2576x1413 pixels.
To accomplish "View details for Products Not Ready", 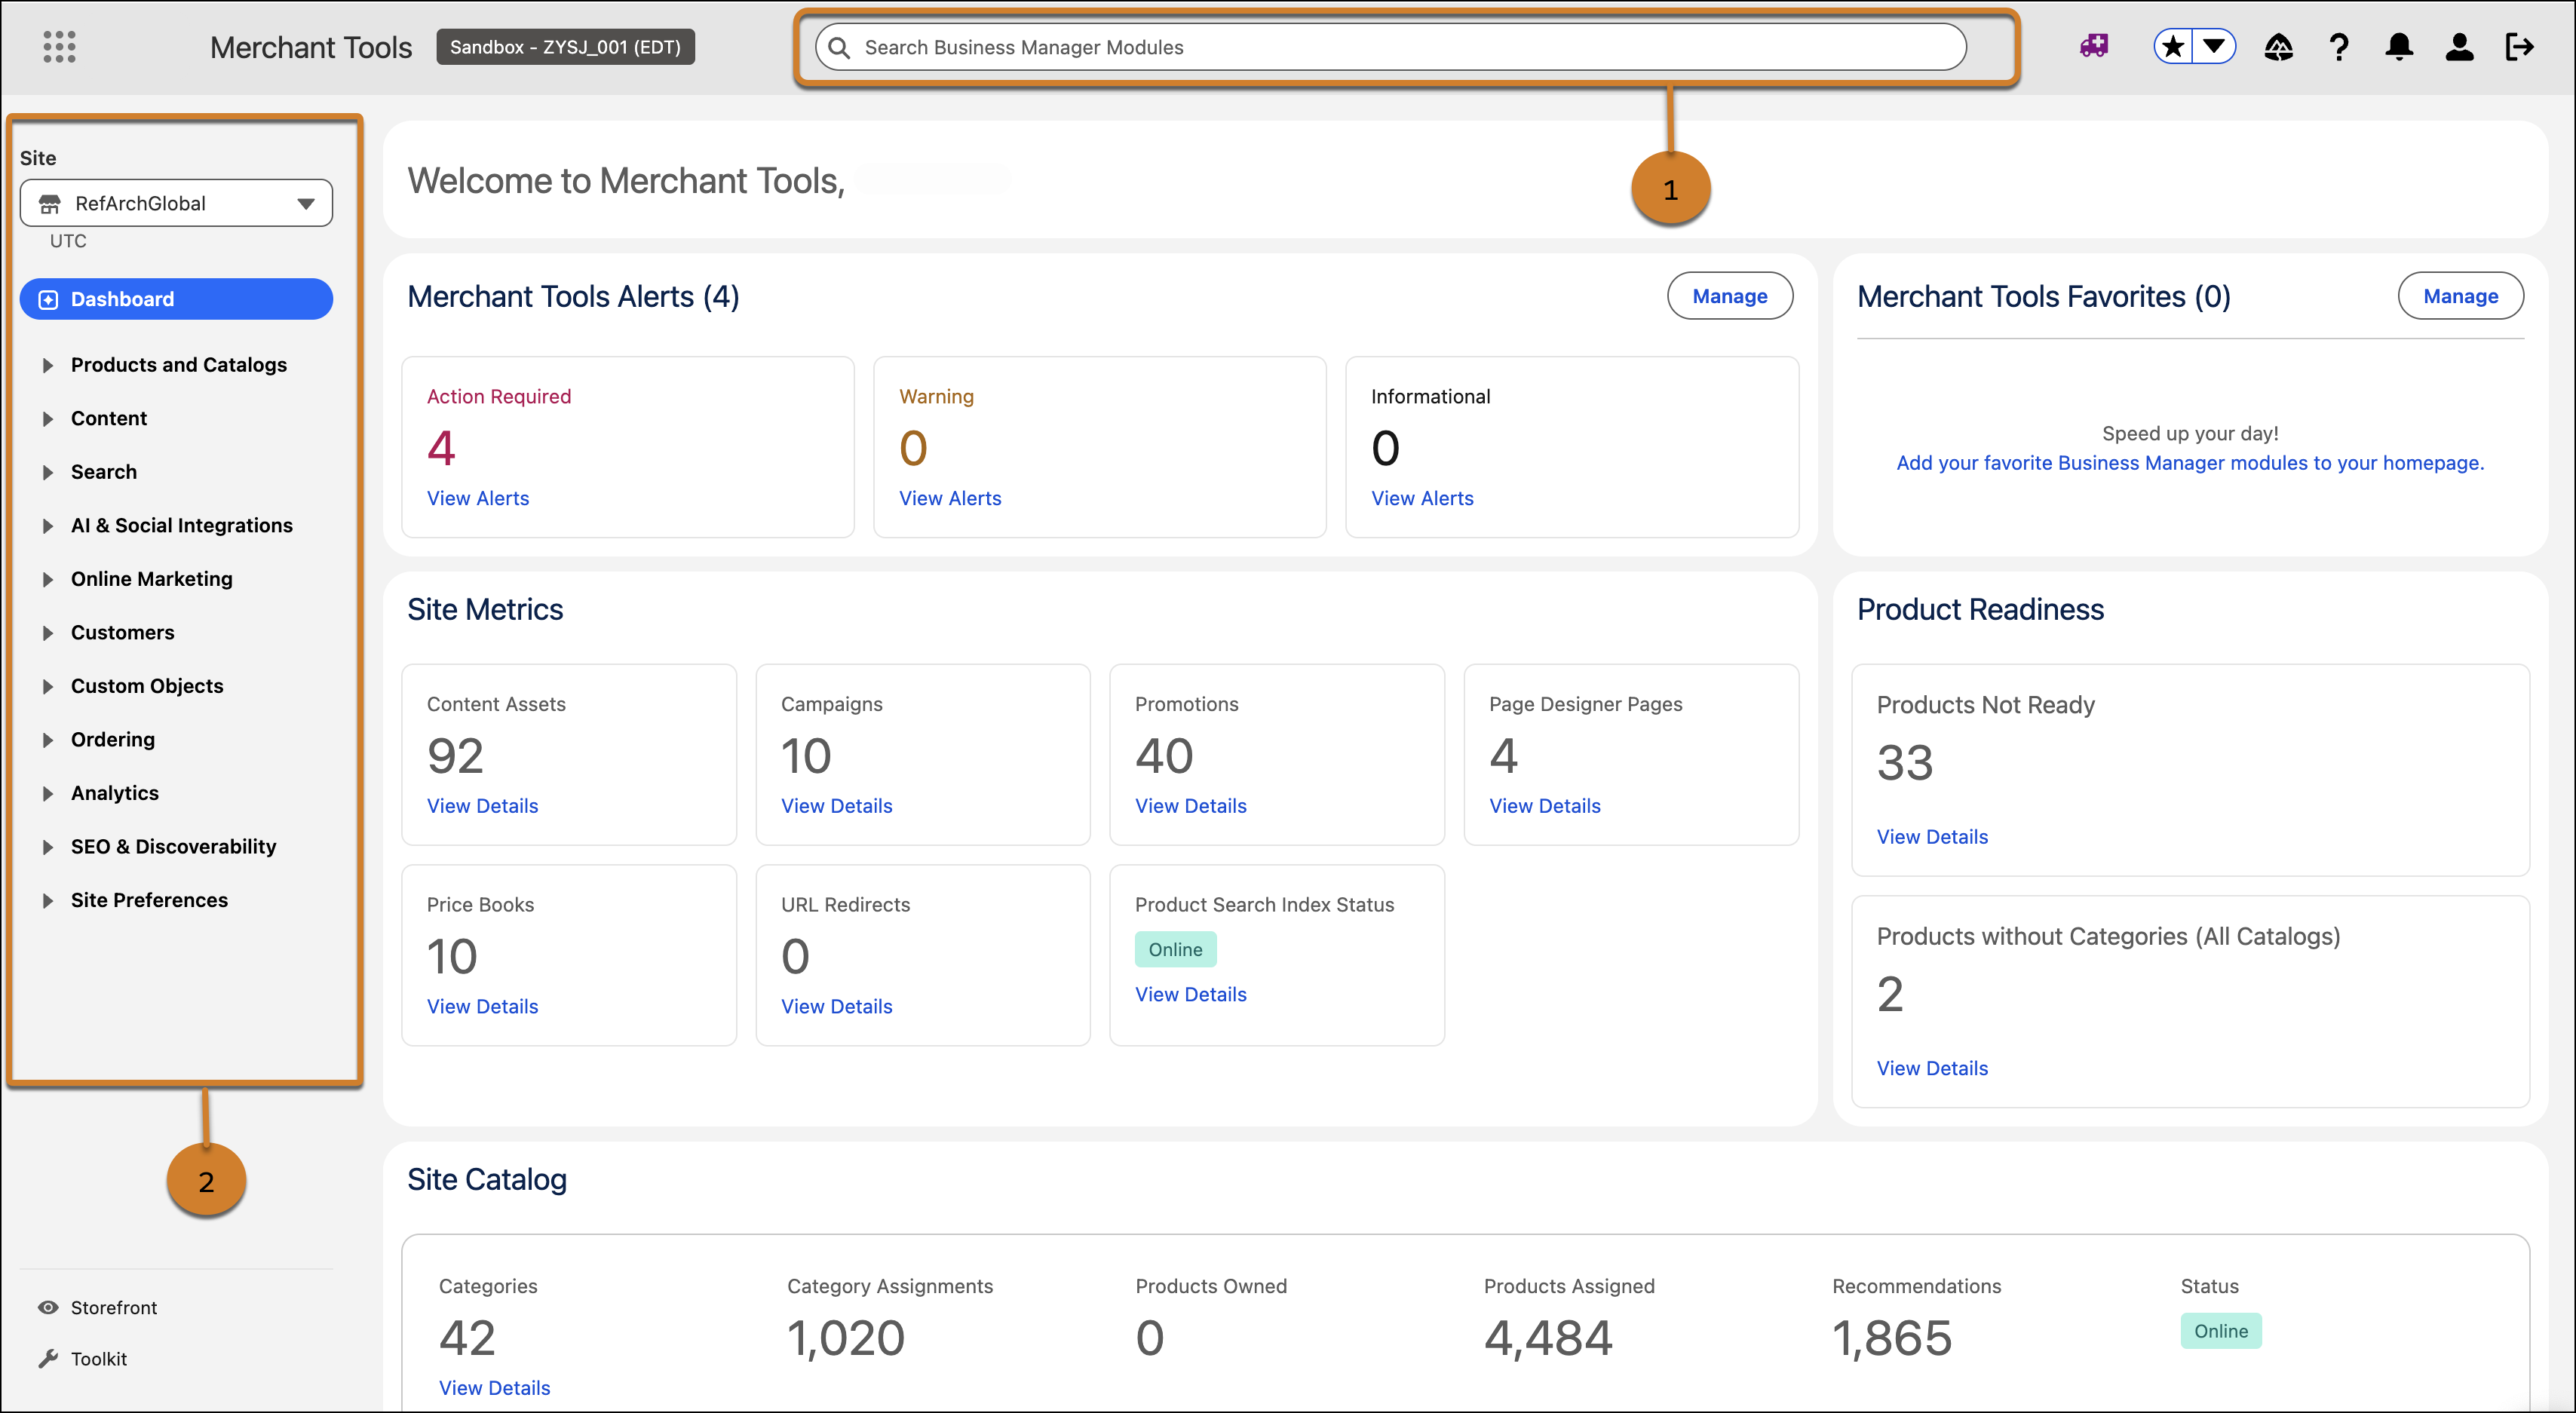I will pyautogui.click(x=1932, y=837).
